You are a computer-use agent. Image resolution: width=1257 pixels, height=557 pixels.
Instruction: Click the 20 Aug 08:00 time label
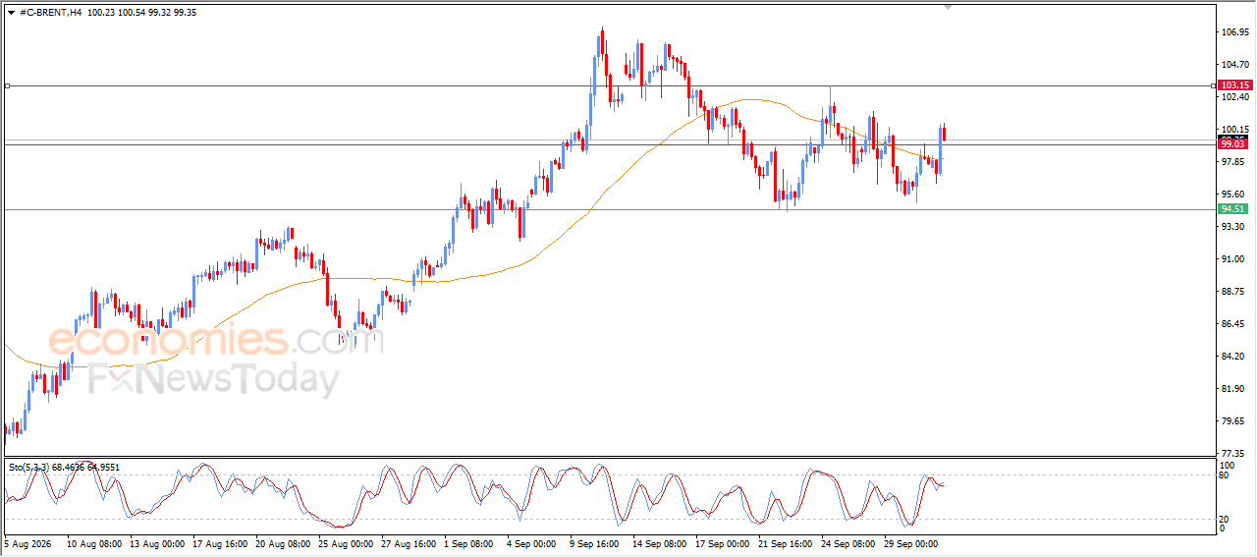(283, 542)
